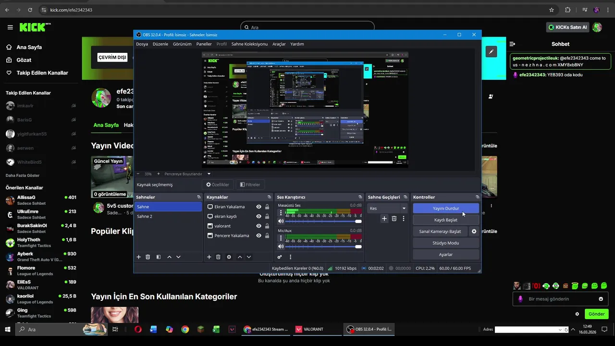This screenshot has width=615, height=346.
Task: Move scene down arrow in Sahneler panel
Action: [x=178, y=257]
